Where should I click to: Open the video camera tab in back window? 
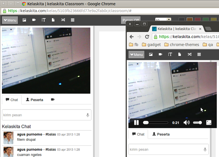[x=53, y=100]
